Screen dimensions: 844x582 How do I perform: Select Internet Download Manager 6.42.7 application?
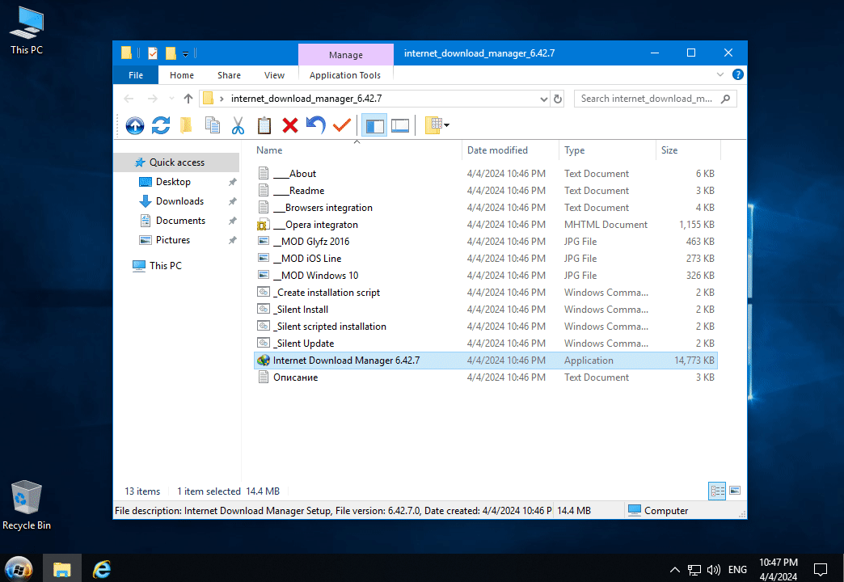[486, 361]
